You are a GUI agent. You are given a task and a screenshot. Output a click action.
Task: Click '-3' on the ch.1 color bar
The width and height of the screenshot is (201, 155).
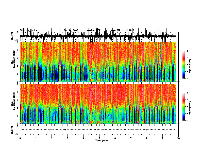[x=187, y=51]
